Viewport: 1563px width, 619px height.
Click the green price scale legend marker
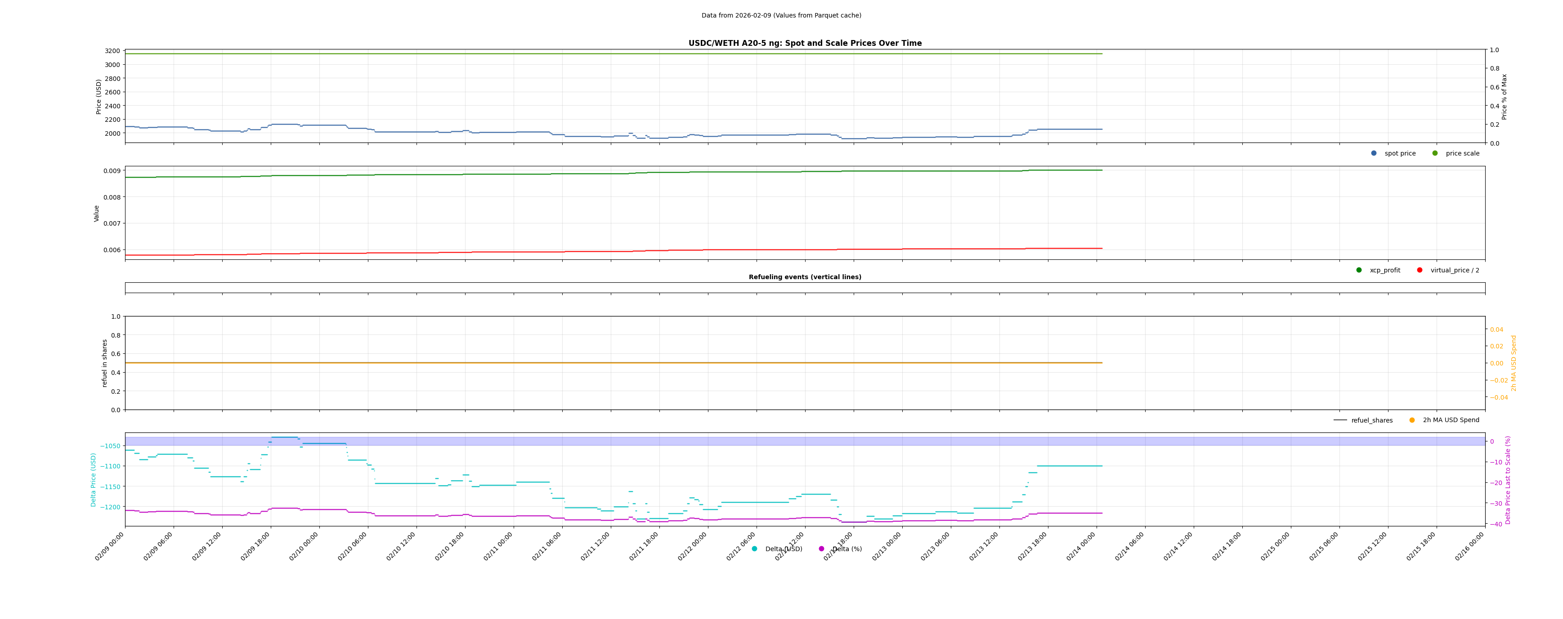tap(1435, 153)
